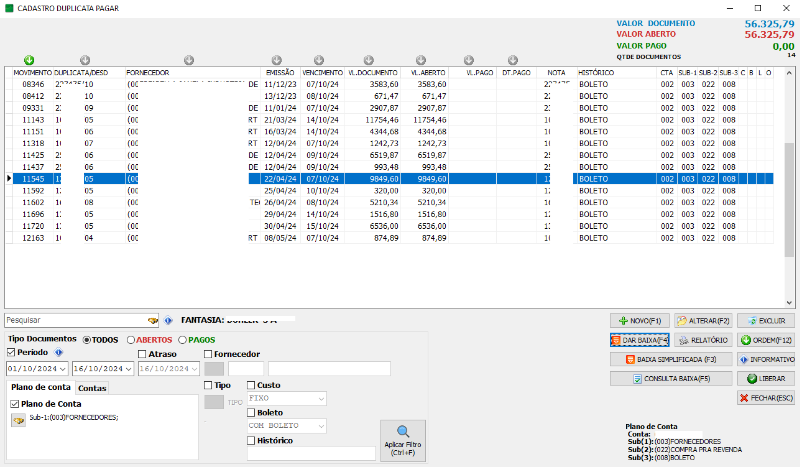Click the sort arrow above DUPLICATA/DESD column

click(x=86, y=60)
